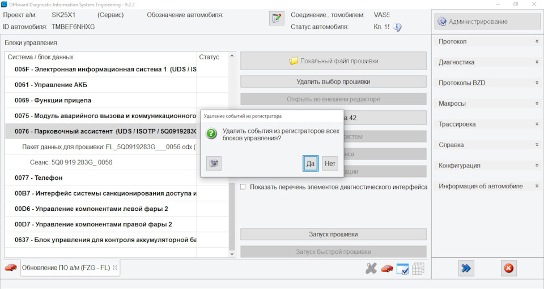The width and height of the screenshot is (544, 289).
Task: Expand the Протоколы BZD section
Action: 487,83
